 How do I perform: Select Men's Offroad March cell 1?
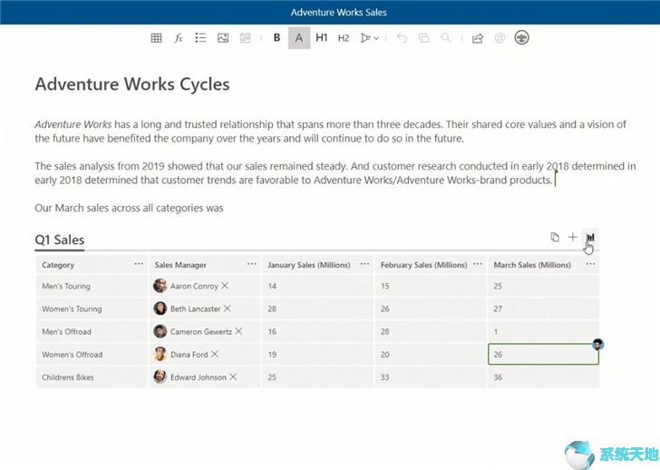pyautogui.click(x=543, y=331)
